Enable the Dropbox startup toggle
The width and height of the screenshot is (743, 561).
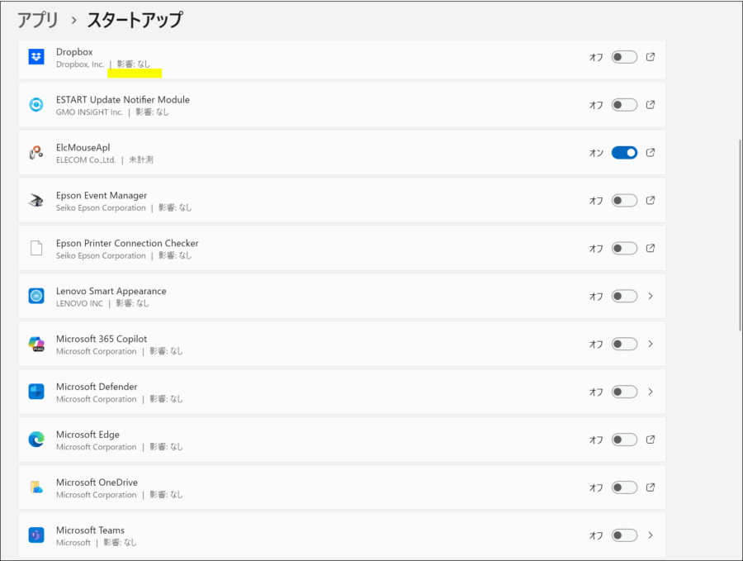click(623, 56)
